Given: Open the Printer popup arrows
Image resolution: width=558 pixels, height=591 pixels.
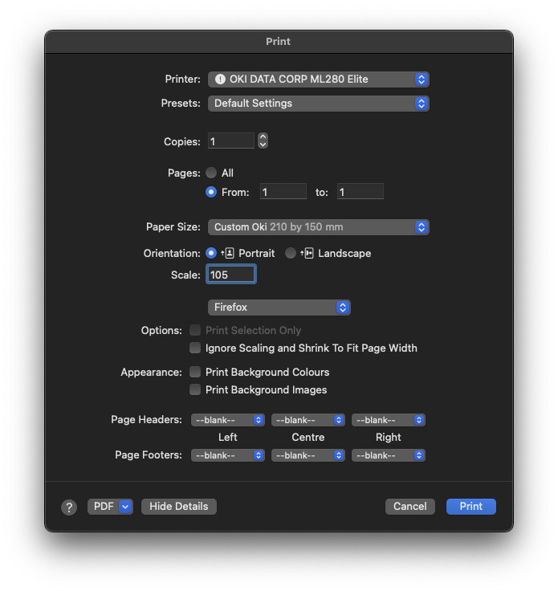Looking at the screenshot, I should pos(422,79).
